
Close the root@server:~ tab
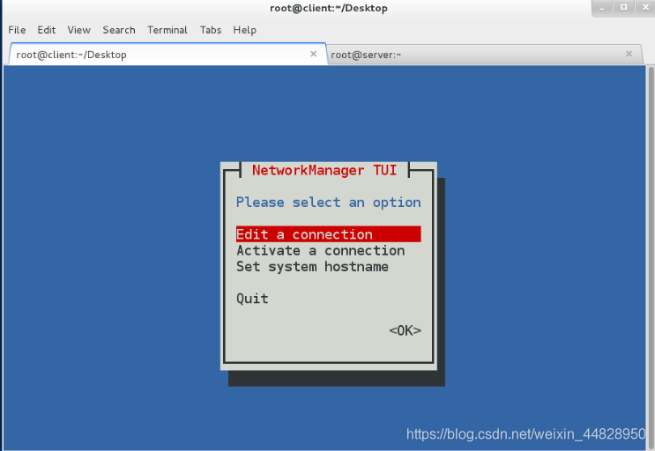pyautogui.click(x=629, y=54)
